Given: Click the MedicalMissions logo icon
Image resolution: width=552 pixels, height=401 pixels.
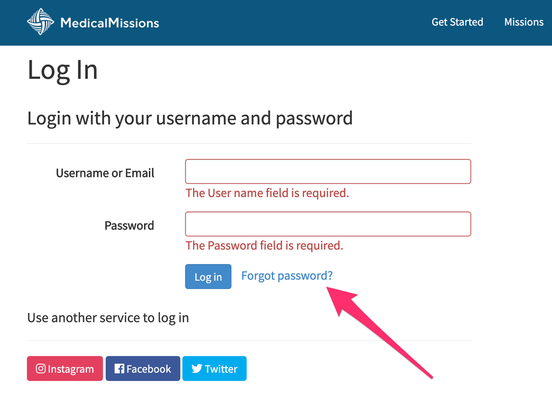Looking at the screenshot, I should [x=40, y=22].
